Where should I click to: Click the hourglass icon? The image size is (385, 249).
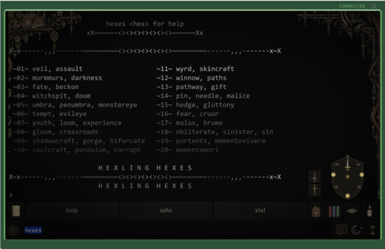coord(372,230)
